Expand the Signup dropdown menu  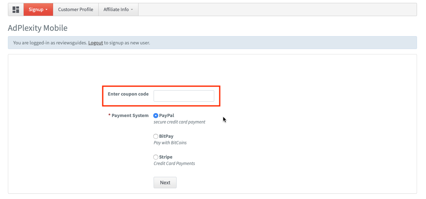(x=38, y=10)
